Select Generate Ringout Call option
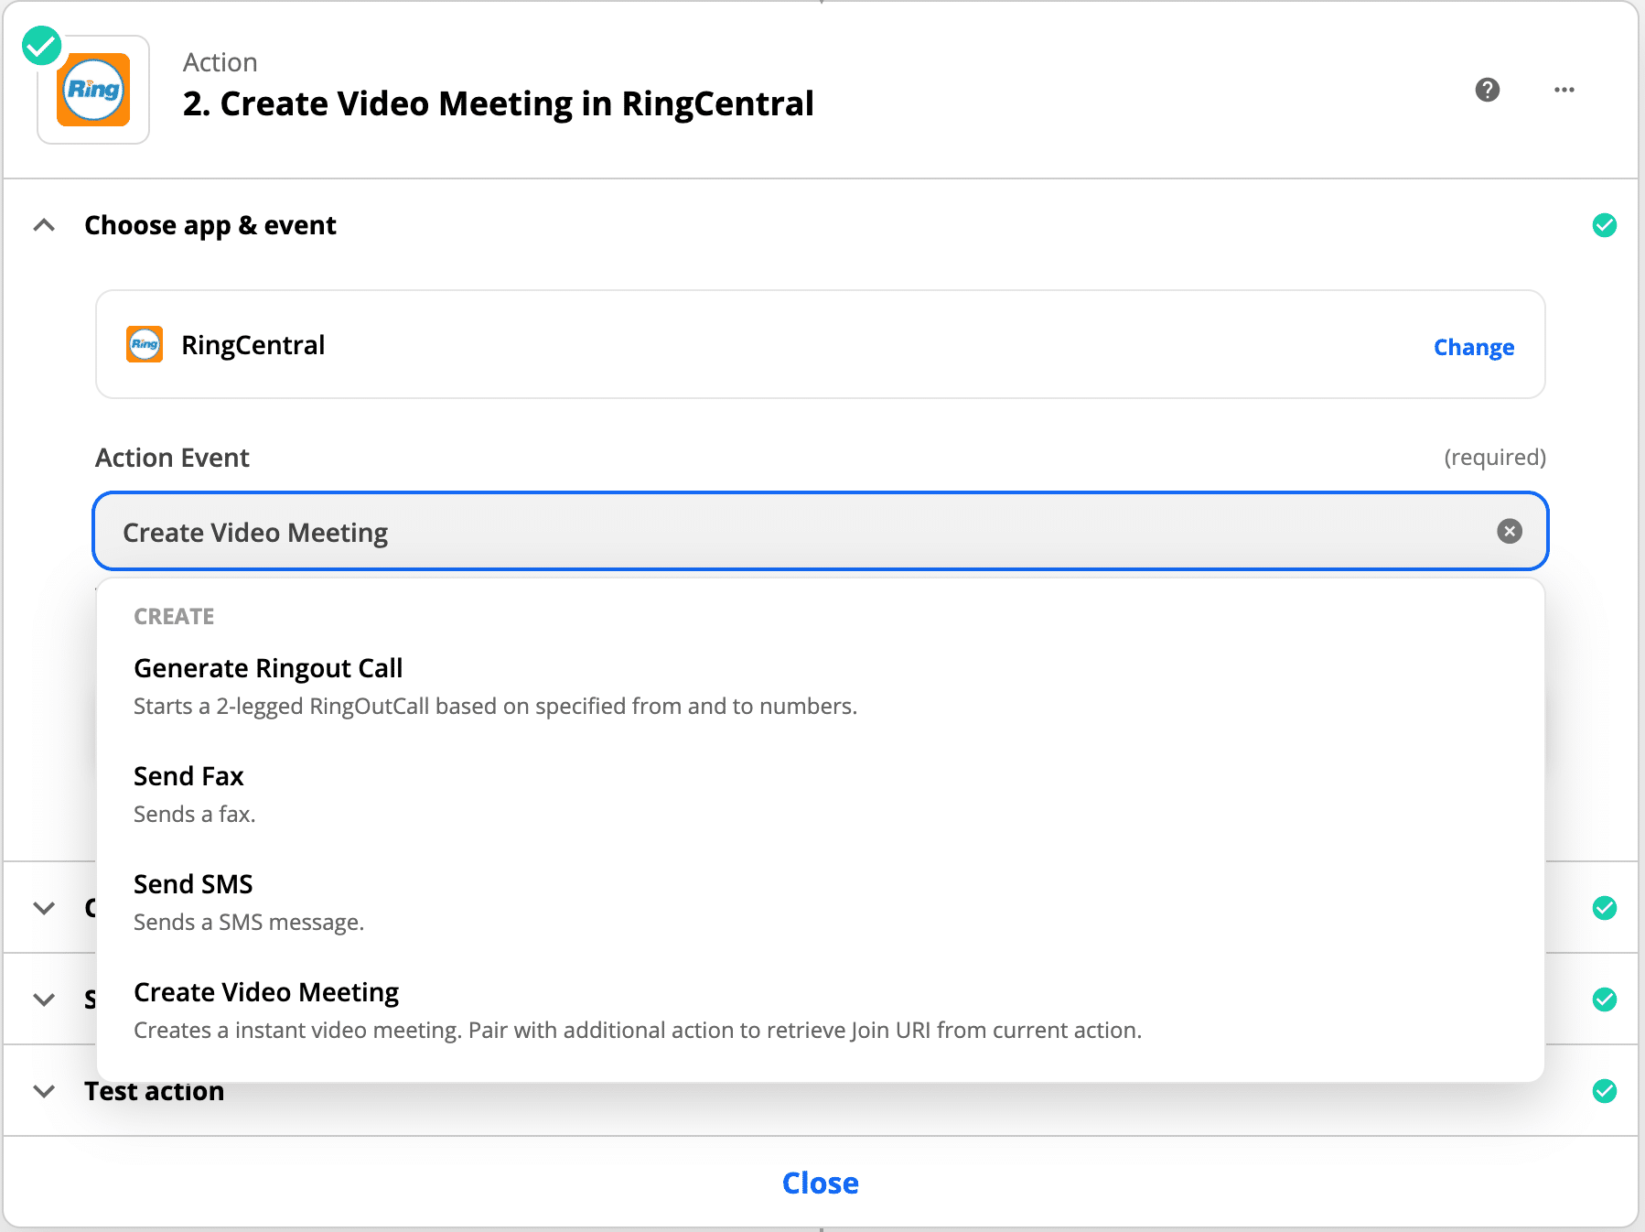 click(x=268, y=669)
